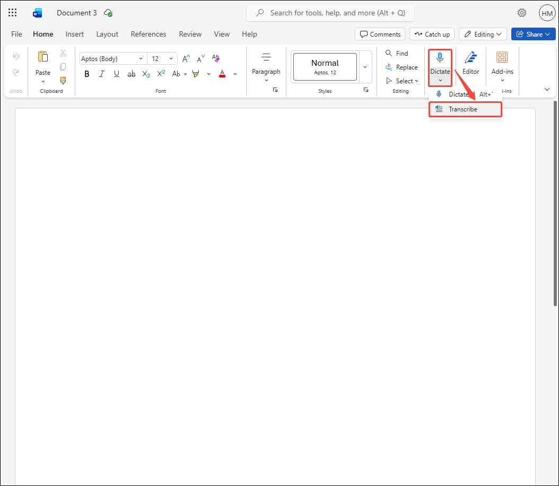Screen dimensions: 559x486
Task: Expand font color options arrow
Action: (235, 74)
